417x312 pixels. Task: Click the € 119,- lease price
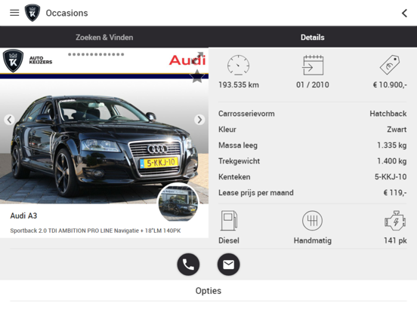[395, 193]
